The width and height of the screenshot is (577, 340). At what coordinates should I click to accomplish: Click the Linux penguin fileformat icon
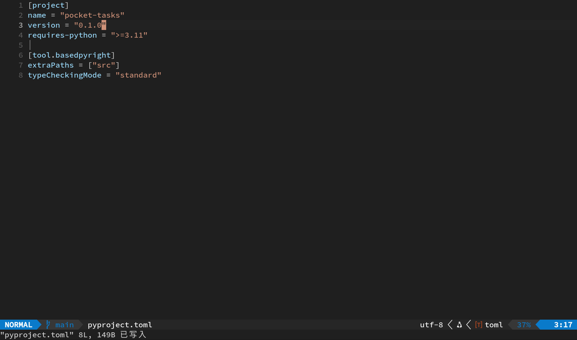pos(459,325)
